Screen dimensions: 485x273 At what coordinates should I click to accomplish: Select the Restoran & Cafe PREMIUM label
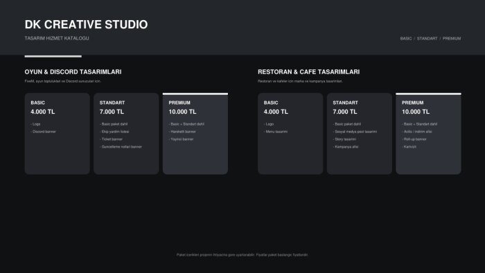click(x=413, y=103)
